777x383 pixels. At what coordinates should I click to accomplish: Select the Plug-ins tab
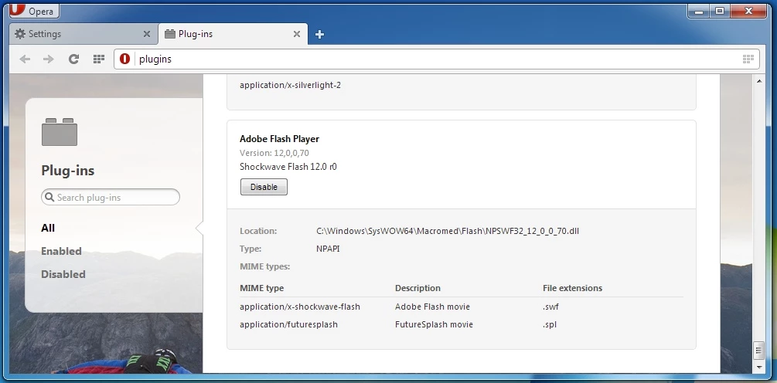(233, 34)
